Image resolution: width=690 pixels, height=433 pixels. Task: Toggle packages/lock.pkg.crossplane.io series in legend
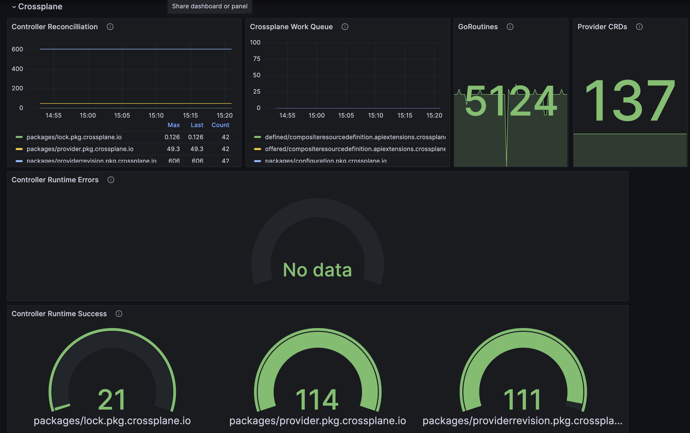[74, 137]
